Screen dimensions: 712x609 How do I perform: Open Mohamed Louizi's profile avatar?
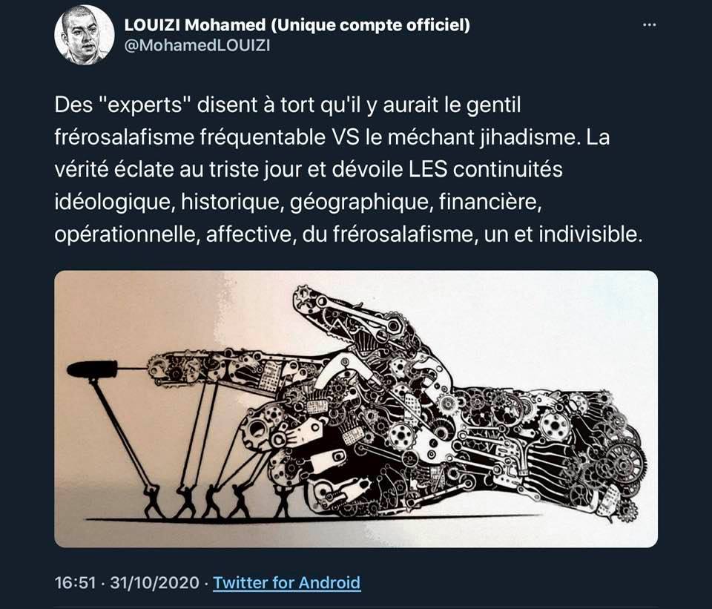pos(84,36)
